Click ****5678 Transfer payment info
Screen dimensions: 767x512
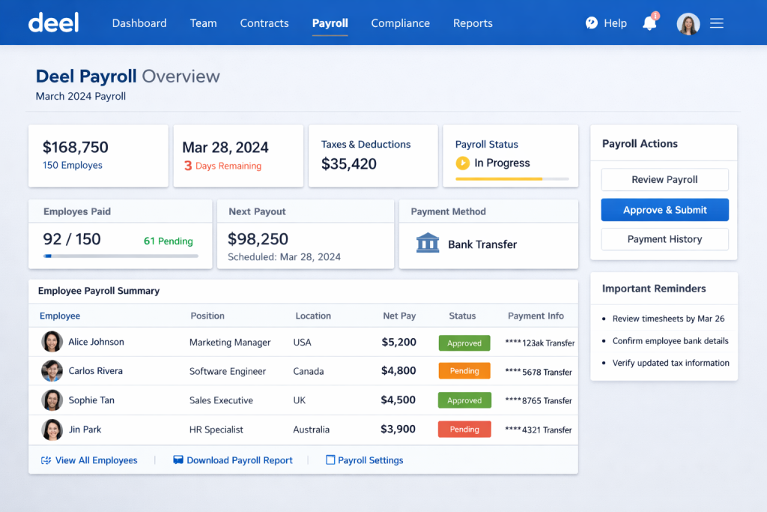click(x=539, y=372)
